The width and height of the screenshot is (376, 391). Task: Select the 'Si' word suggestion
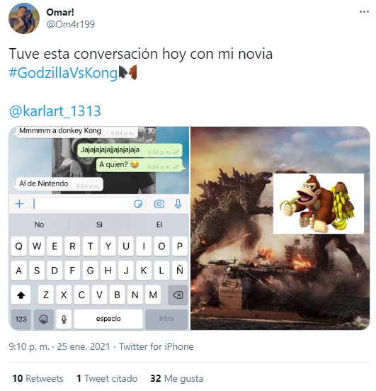(x=99, y=225)
